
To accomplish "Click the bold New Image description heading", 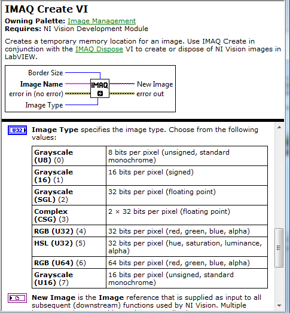I will (x=54, y=297).
